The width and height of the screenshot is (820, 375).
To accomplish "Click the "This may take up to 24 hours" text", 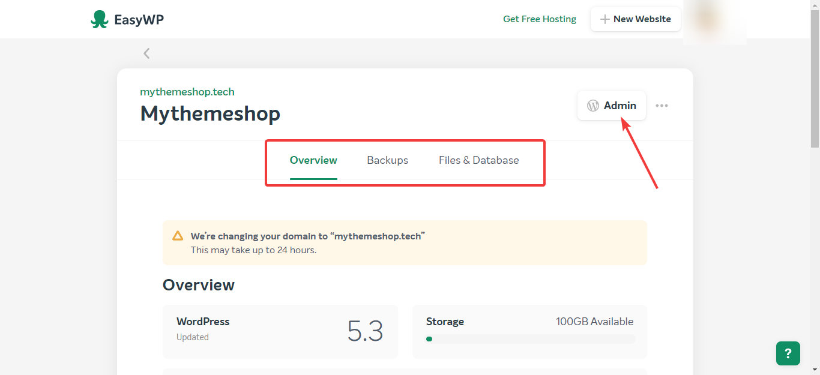I will tap(253, 250).
